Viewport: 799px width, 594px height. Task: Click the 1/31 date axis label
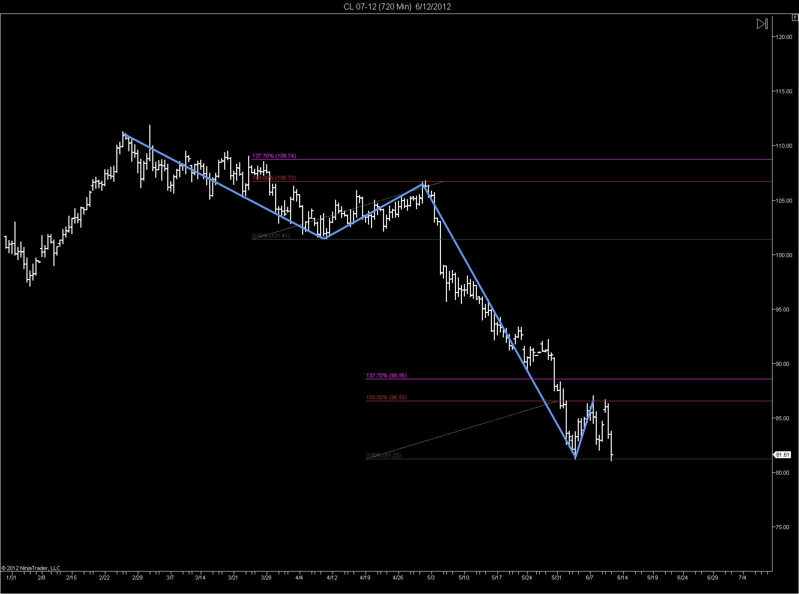[11, 578]
